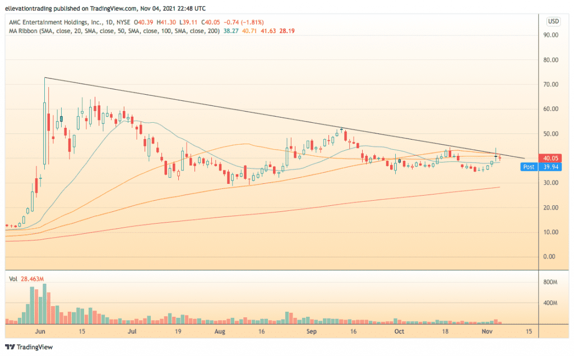Click the Nov date axis label
This screenshot has height=356, width=574.
click(487, 331)
